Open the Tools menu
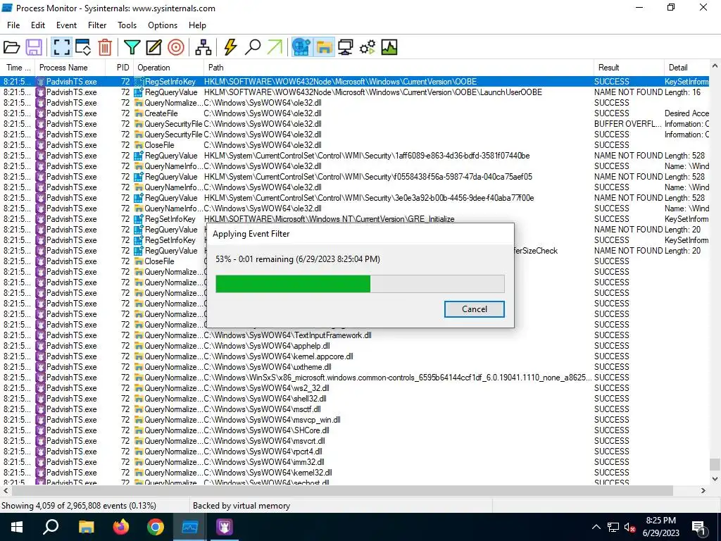This screenshot has width=721, height=541. coord(127,25)
